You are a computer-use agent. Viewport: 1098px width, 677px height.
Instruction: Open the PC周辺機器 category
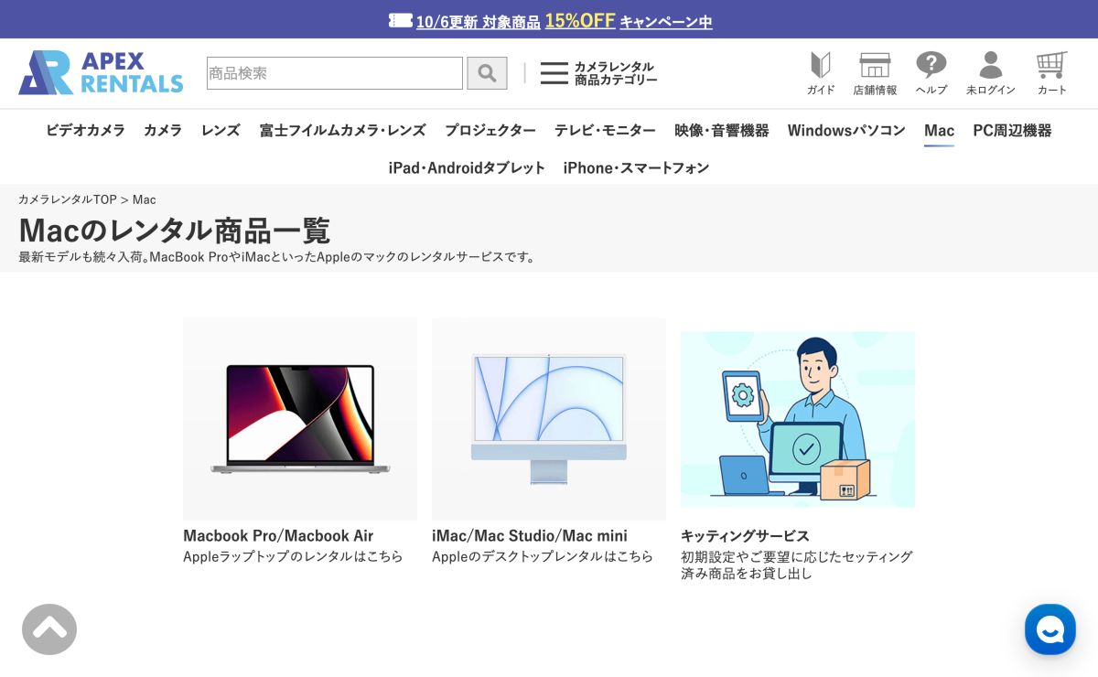click(x=1012, y=131)
